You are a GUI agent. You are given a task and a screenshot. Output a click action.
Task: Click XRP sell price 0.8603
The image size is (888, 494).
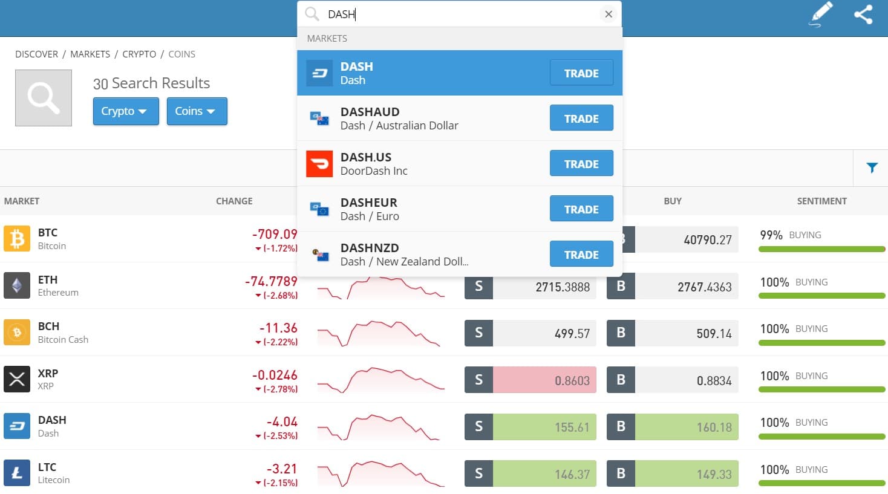[x=544, y=380]
